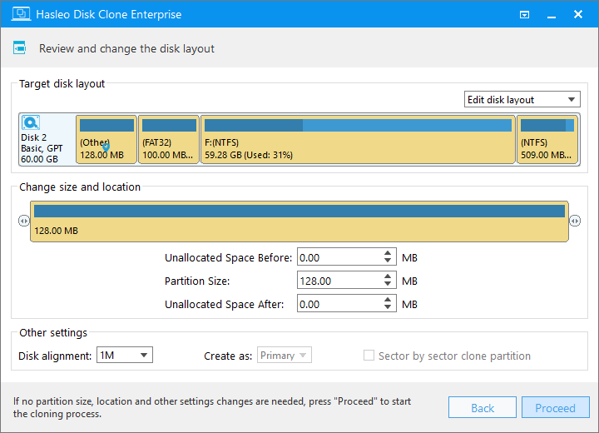599x433 pixels.
Task: Click the Review and change the disk layout heading
Action: [126, 48]
